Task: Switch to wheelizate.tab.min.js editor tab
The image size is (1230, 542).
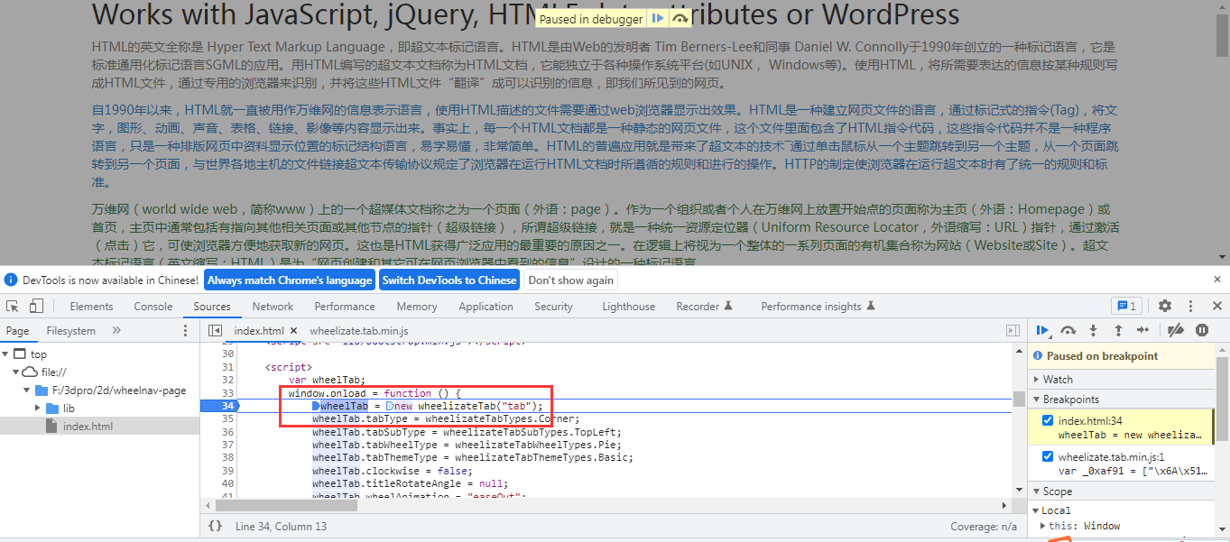Action: [x=359, y=331]
